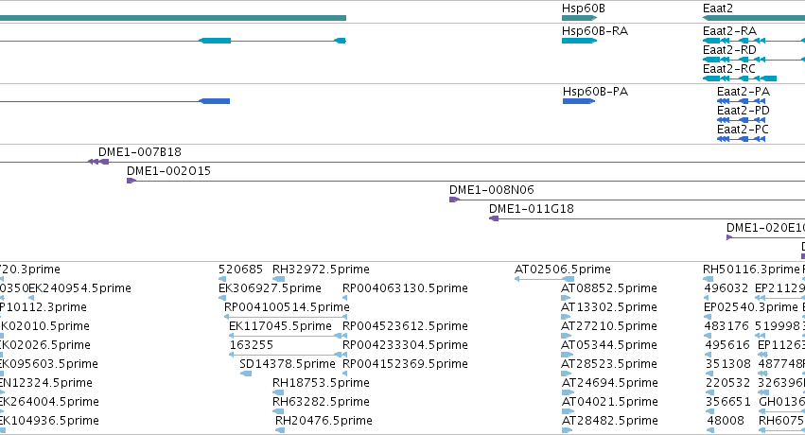
Task: Select the blue Hsp60B-PA coding glyph
Action: coord(579,101)
